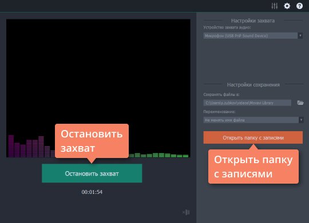Viewport: 309px width, 223px height.
Task: Open the audio mixer sliders icon
Action: [274, 6]
